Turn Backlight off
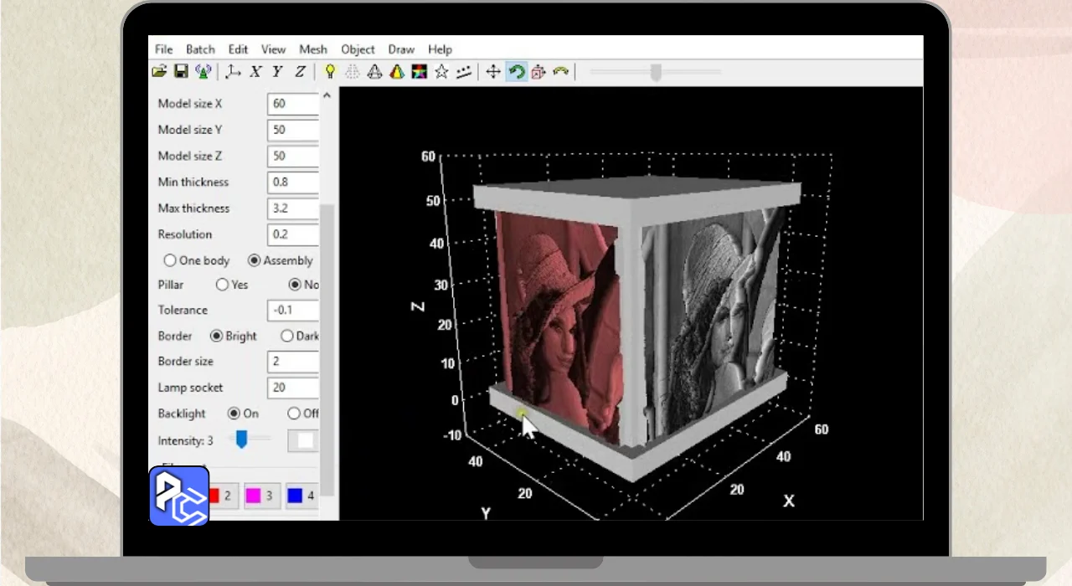 pyautogui.click(x=294, y=414)
